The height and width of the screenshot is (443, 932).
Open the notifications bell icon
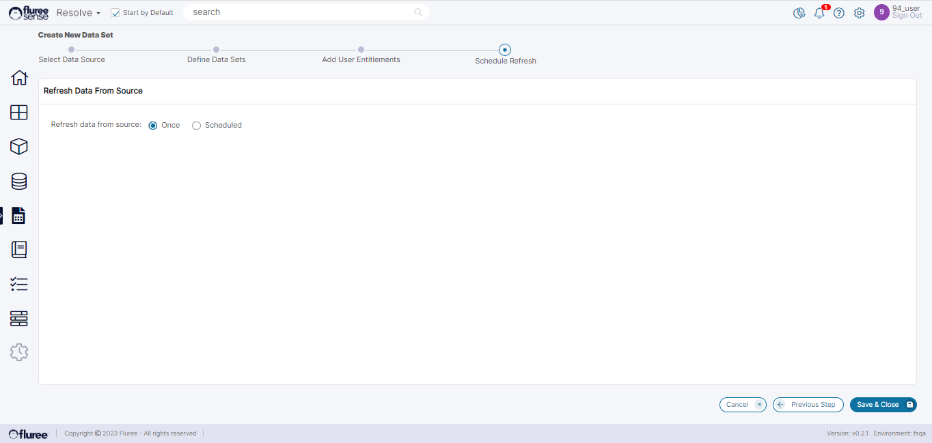pos(819,13)
